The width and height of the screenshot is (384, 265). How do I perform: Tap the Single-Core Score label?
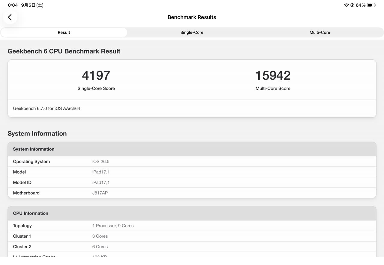[x=96, y=88]
